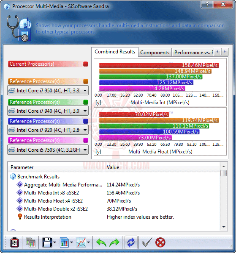Open the Intel Core i7 950 dropdown
Screen dimensions: 236x253
pyautogui.click(x=48, y=91)
